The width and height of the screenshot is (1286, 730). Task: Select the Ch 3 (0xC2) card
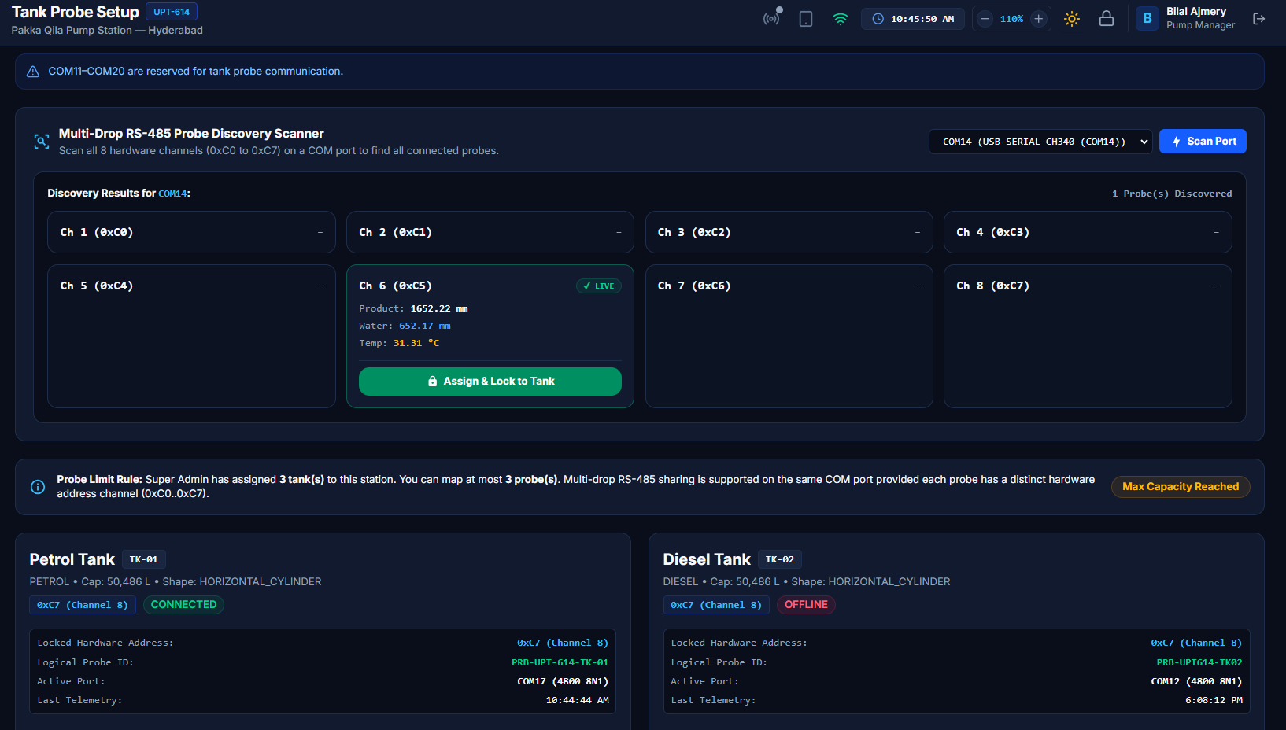789,232
